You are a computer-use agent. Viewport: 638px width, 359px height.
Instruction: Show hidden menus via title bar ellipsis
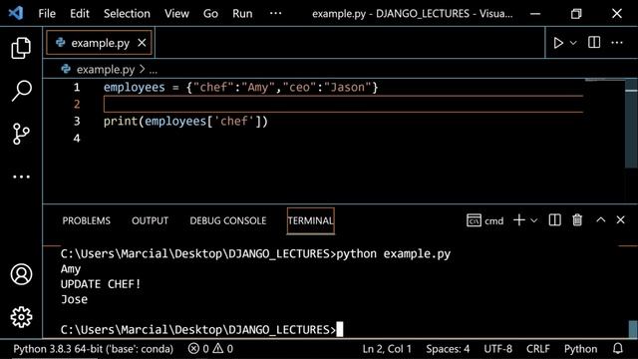pyautogui.click(x=275, y=13)
